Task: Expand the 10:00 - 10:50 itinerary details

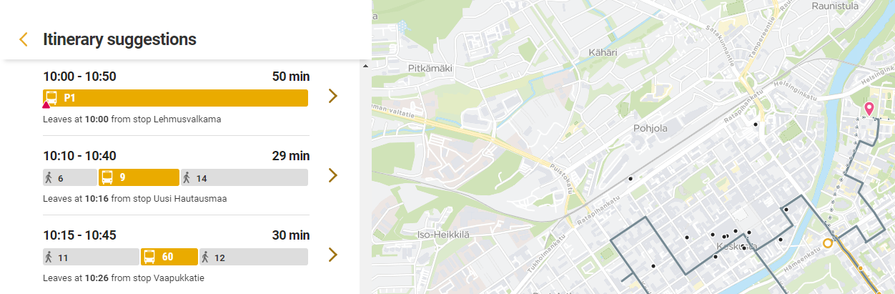Action: (x=332, y=96)
